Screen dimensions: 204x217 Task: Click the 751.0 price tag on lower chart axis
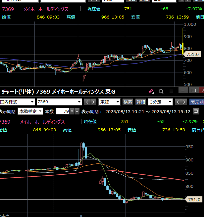tap(193, 199)
